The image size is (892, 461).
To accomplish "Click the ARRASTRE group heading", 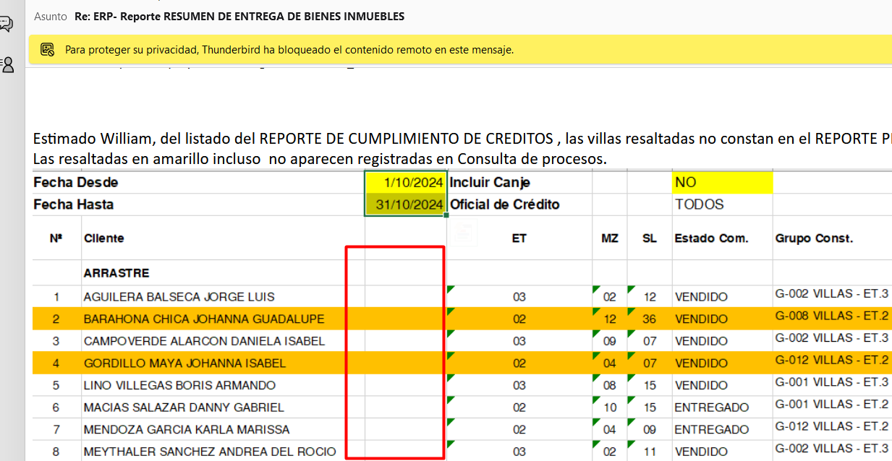I will coord(116,273).
